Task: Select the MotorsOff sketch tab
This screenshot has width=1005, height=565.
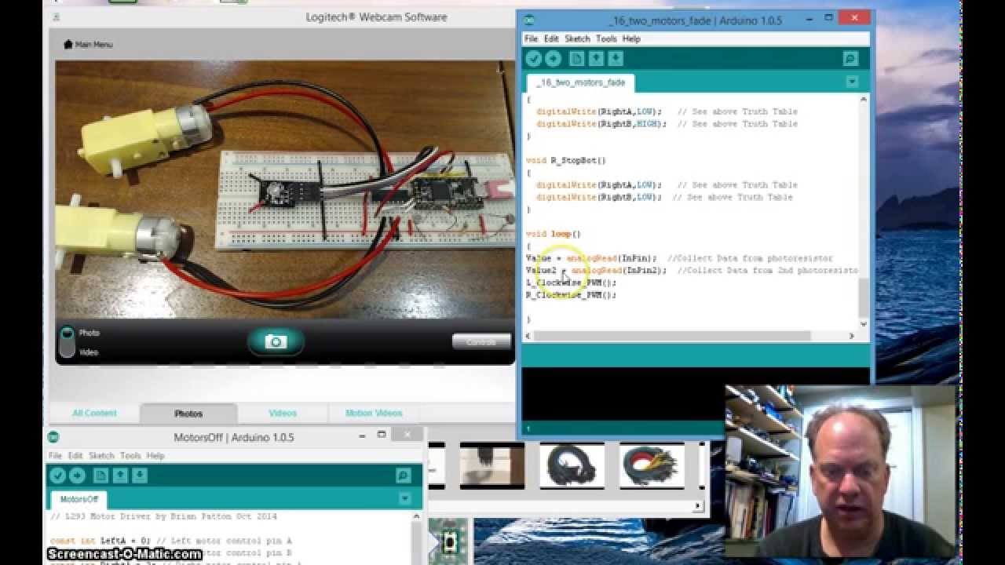Action: tap(79, 499)
